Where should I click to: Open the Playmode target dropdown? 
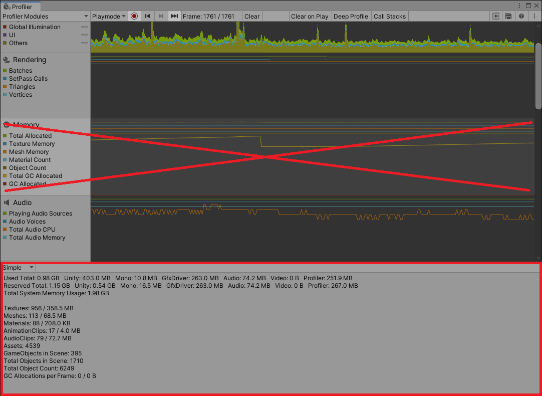click(109, 16)
